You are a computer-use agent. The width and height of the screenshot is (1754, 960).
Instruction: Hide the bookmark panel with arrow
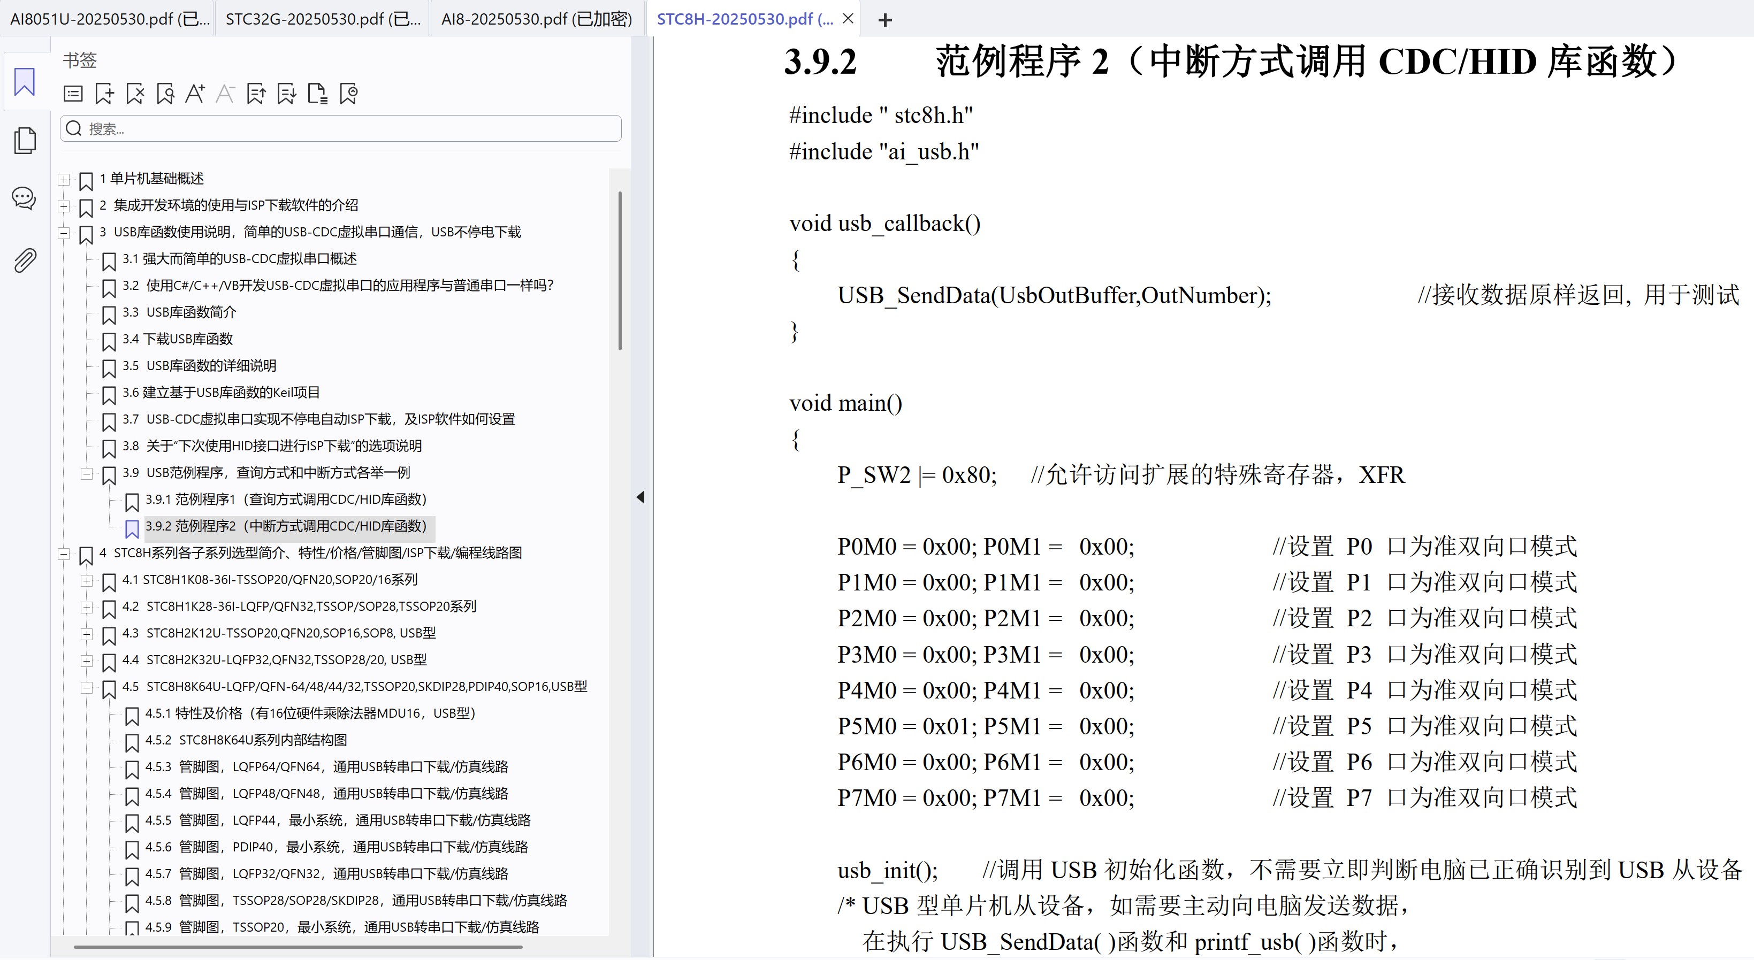pos(640,497)
